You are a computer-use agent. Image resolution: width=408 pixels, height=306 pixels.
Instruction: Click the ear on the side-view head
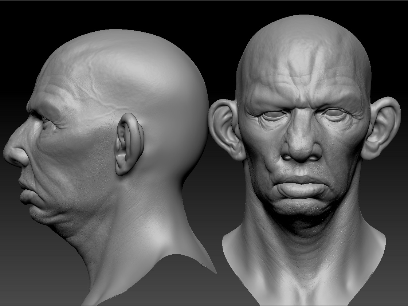click(x=128, y=146)
